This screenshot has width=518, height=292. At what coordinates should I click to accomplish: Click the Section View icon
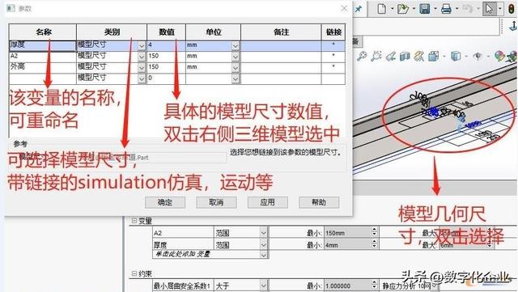pos(405,57)
